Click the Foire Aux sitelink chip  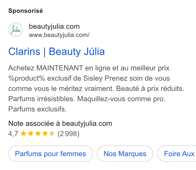pyautogui.click(x=177, y=154)
